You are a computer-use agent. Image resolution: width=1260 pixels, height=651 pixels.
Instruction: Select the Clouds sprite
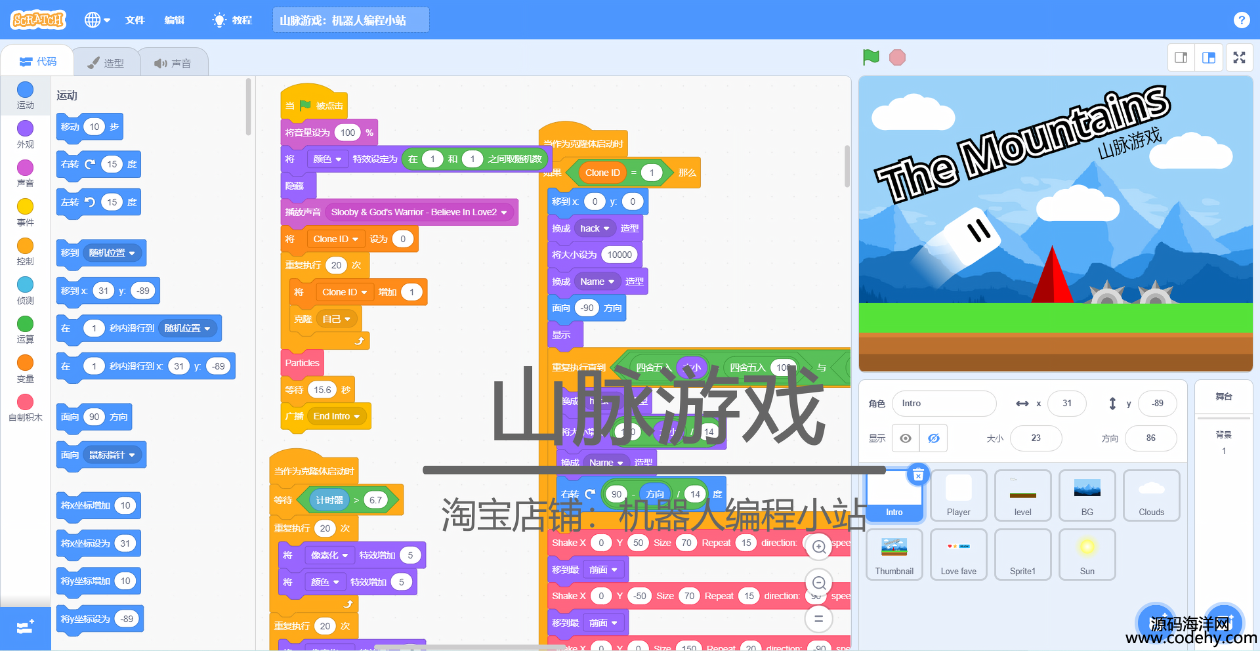(x=1151, y=495)
